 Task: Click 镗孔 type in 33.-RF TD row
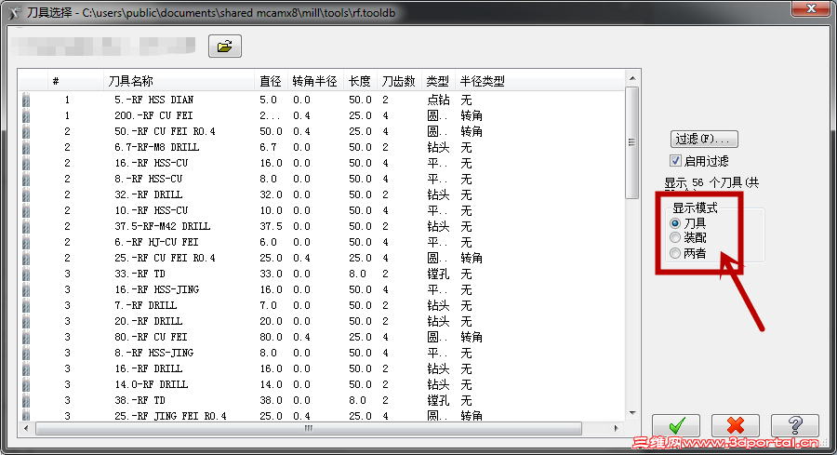[438, 274]
